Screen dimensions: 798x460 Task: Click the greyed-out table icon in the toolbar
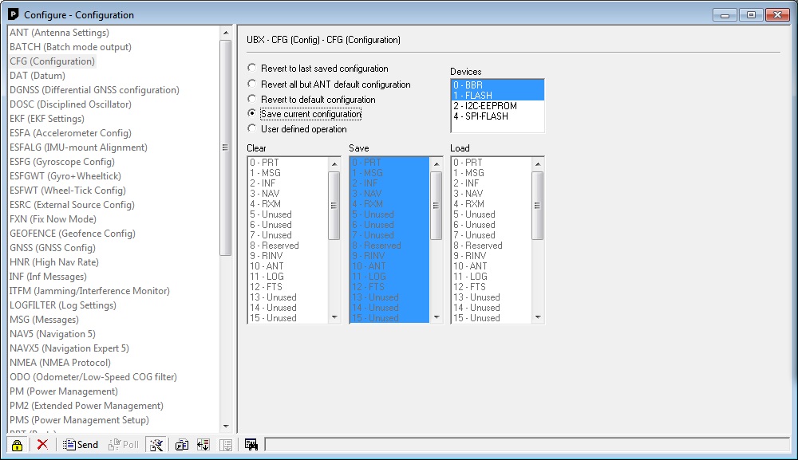226,446
